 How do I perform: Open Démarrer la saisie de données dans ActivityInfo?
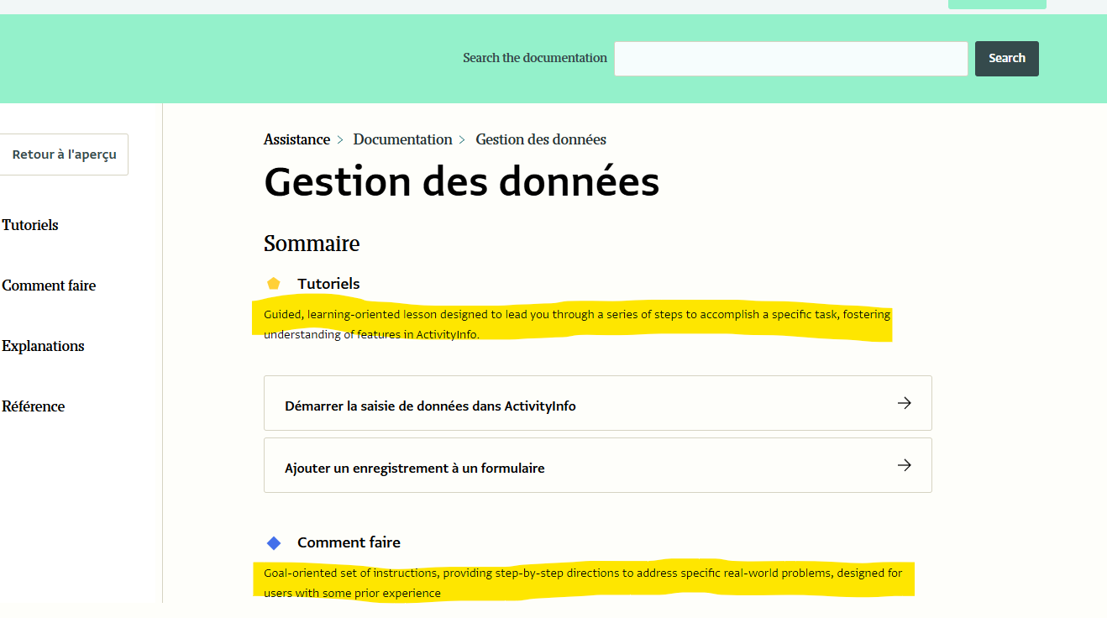[430, 406]
